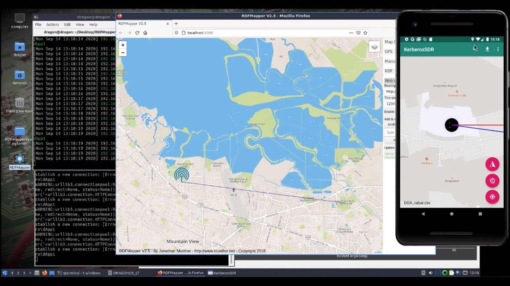
Task: Expand the GPS section in sidebar
Action: pyautogui.click(x=388, y=52)
